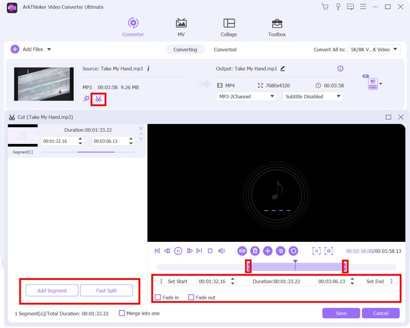Switch to the MV tab
The width and height of the screenshot is (410, 328).
click(181, 27)
